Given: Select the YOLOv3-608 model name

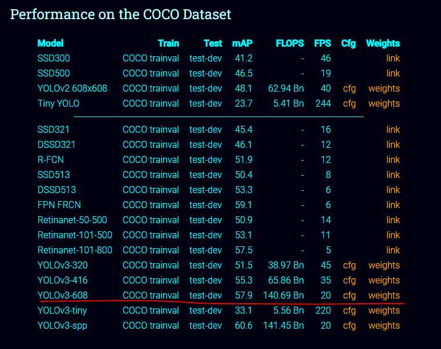Looking at the screenshot, I should [x=63, y=296].
